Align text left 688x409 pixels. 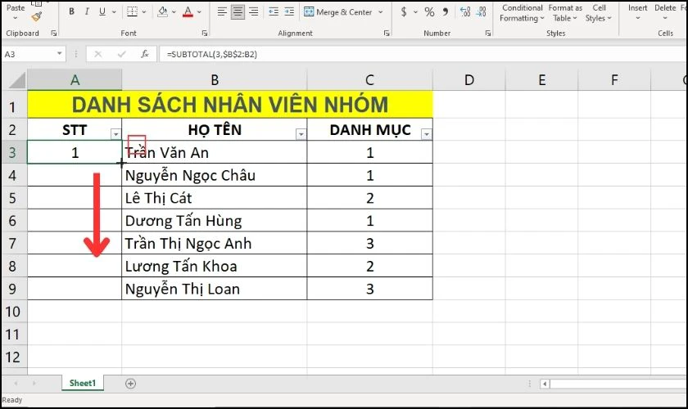(x=222, y=11)
